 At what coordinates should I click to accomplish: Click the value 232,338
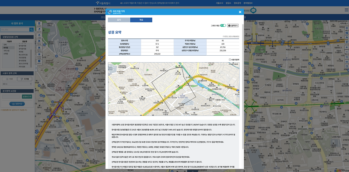223,50
